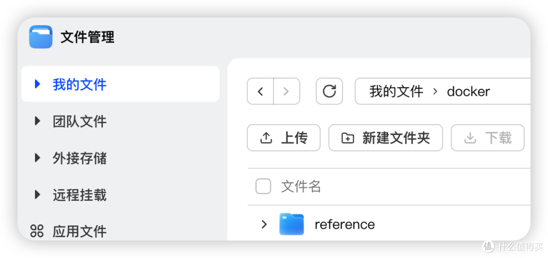Check the select-all checkbox beside 文件名
This screenshot has width=548, height=258.
(263, 187)
